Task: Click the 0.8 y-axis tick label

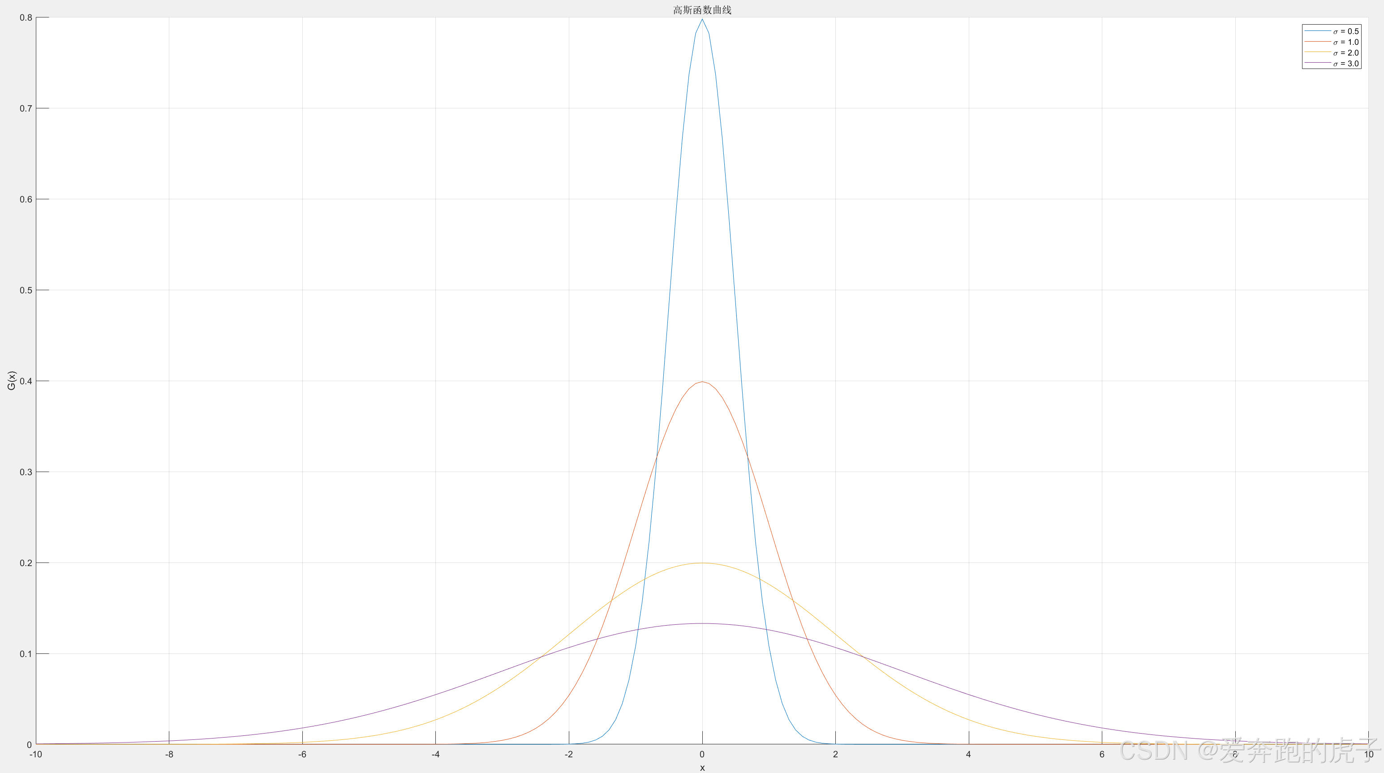Action: (x=26, y=18)
